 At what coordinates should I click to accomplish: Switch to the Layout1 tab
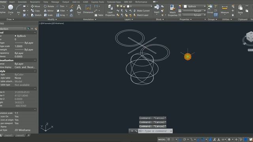9,135
